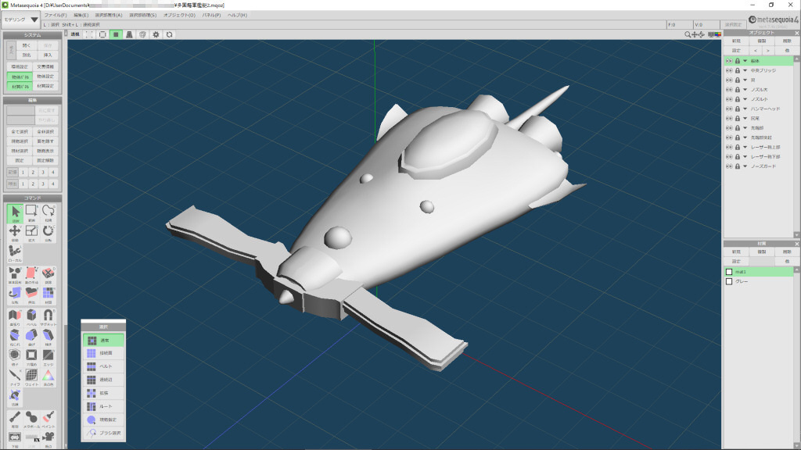Select the vertex color triangle tool
Image resolution: width=801 pixels, height=450 pixels.
coord(48,377)
